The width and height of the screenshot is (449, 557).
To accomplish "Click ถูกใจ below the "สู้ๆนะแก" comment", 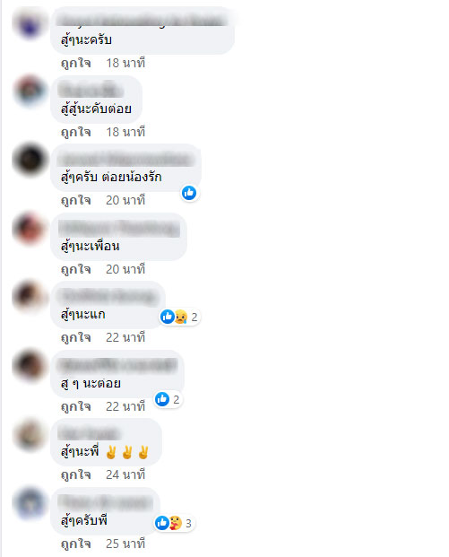I will coord(75,337).
